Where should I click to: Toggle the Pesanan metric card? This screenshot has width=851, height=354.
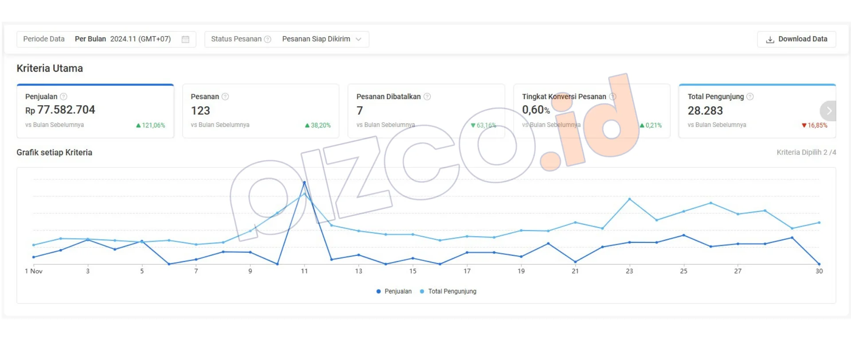pos(261,112)
